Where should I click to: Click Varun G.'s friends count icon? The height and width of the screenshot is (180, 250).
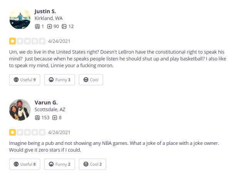coord(37,118)
